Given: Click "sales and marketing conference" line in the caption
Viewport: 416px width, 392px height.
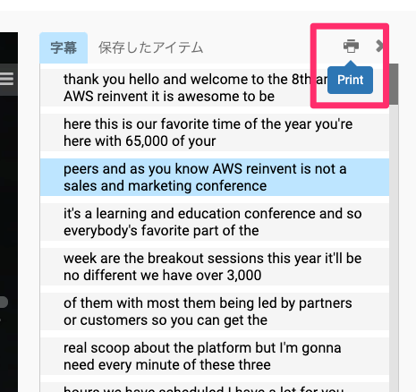Looking at the screenshot, I should tap(165, 186).
